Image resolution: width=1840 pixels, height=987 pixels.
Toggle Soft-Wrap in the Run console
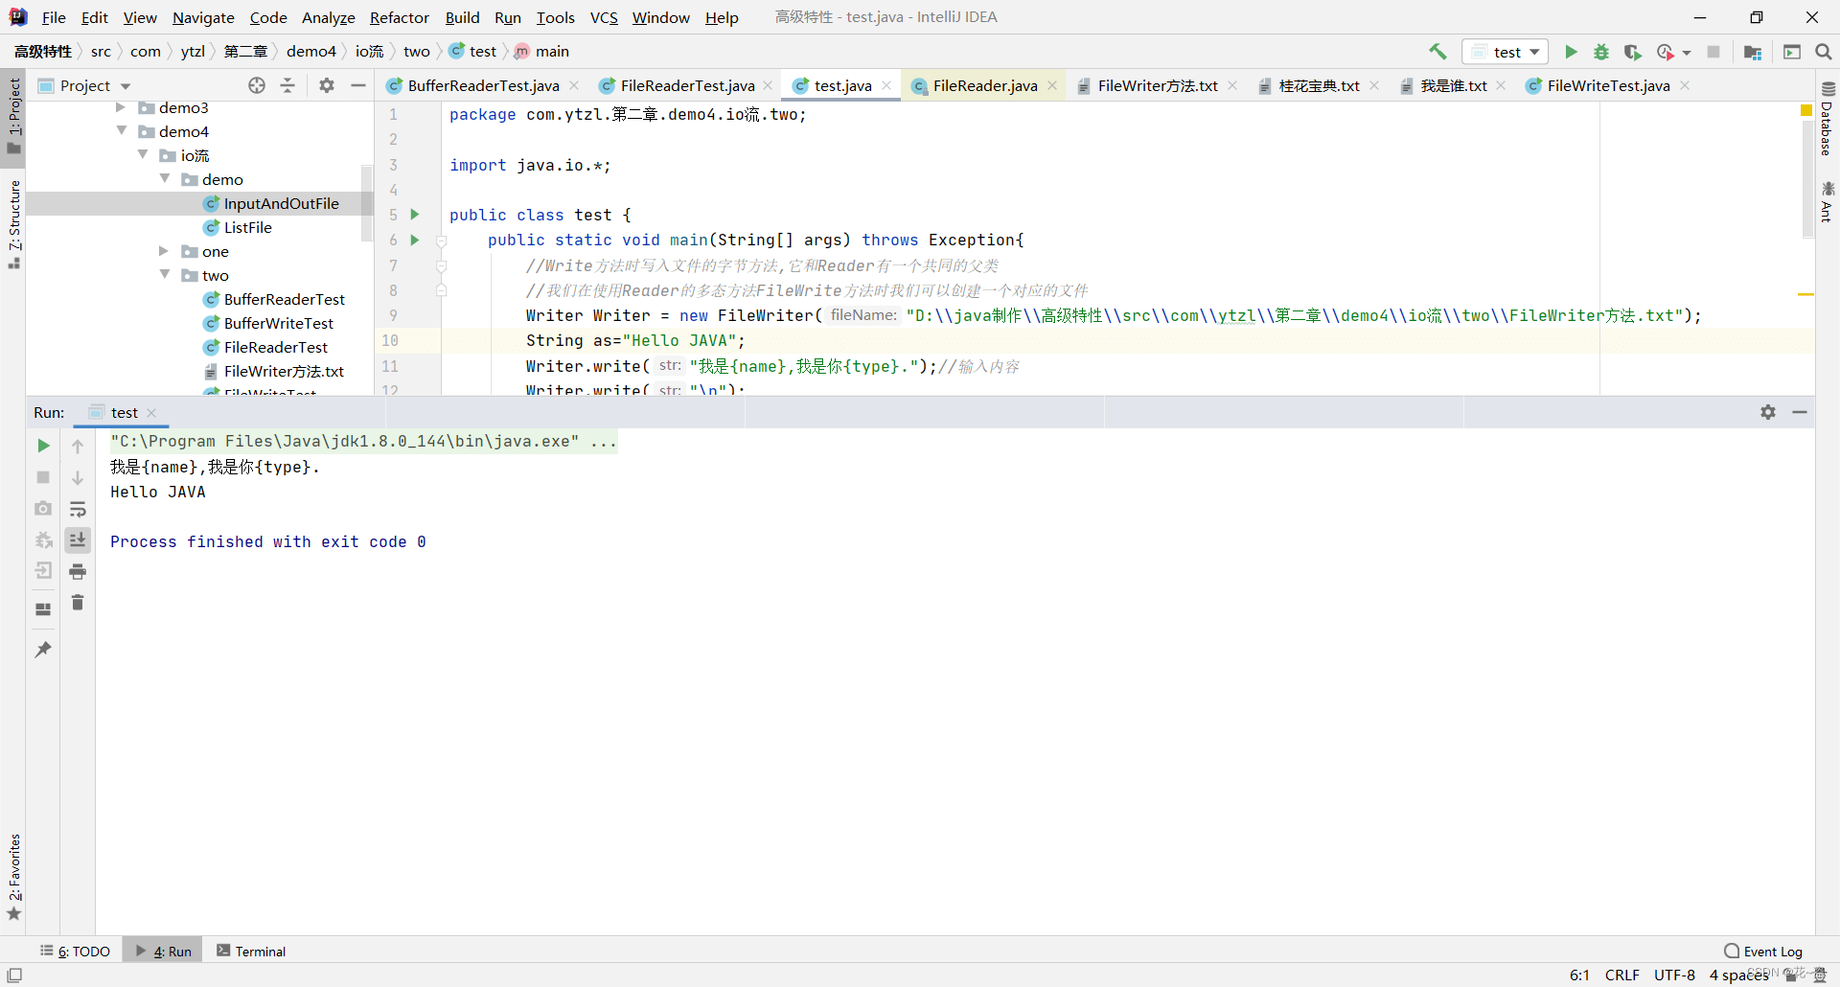[x=78, y=509]
